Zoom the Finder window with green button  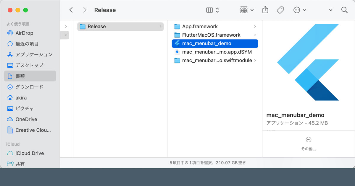click(x=25, y=10)
